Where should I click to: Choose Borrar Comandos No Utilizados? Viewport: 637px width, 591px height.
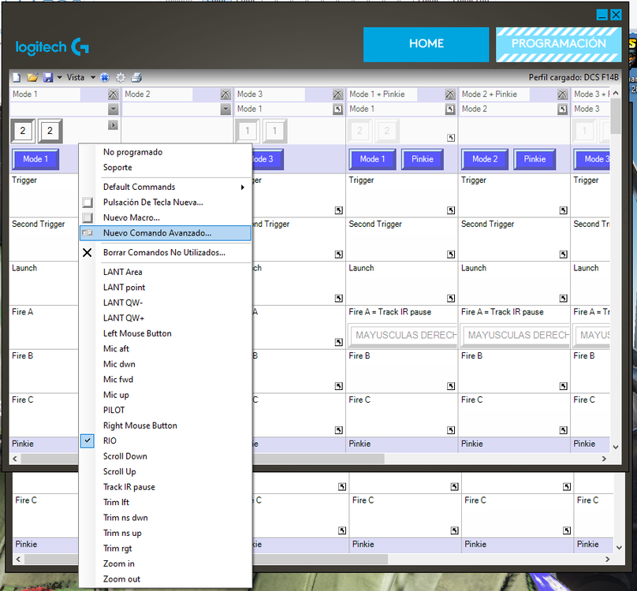pos(166,253)
